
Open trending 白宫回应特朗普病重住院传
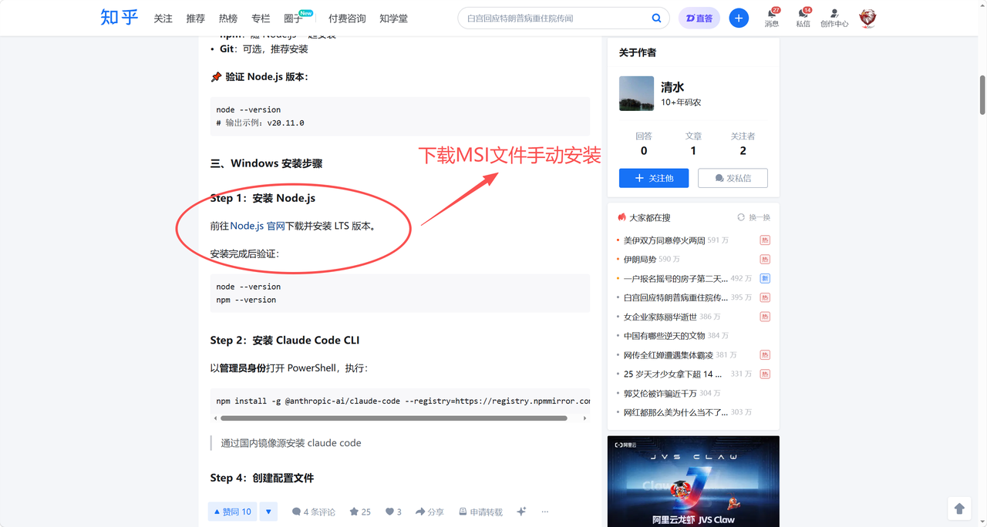coord(675,297)
